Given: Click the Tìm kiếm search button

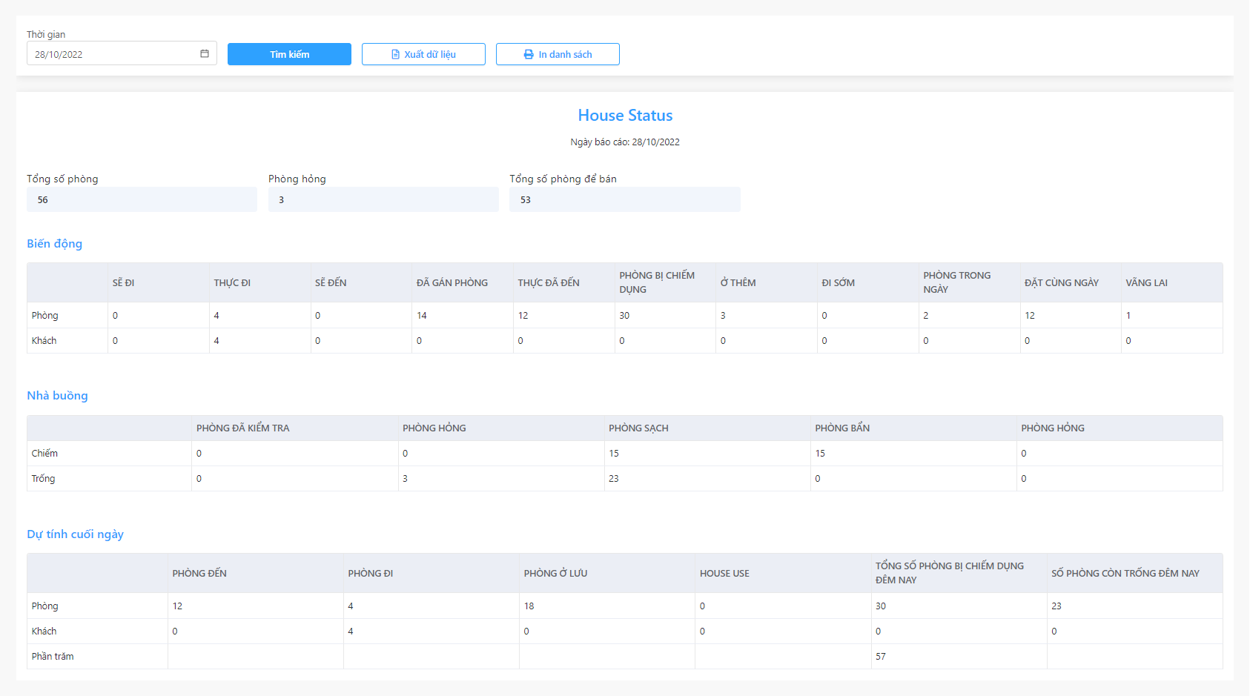Looking at the screenshot, I should click(289, 54).
